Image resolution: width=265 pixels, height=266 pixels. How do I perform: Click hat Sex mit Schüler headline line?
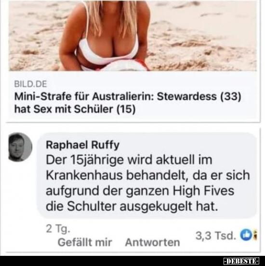tap(75, 109)
